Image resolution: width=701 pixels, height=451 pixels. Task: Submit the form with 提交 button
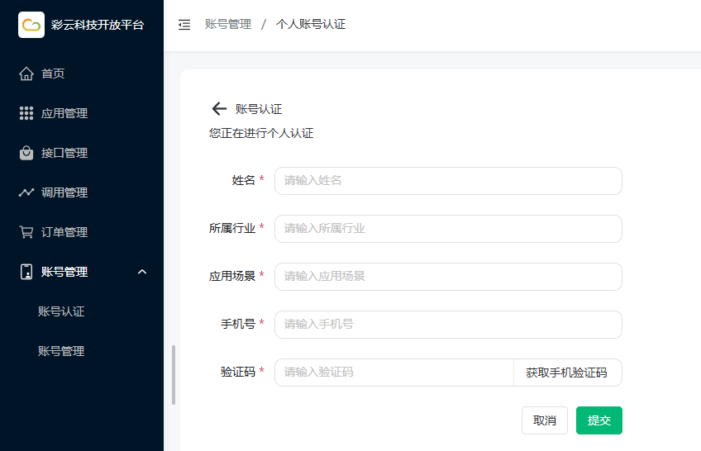coord(599,420)
